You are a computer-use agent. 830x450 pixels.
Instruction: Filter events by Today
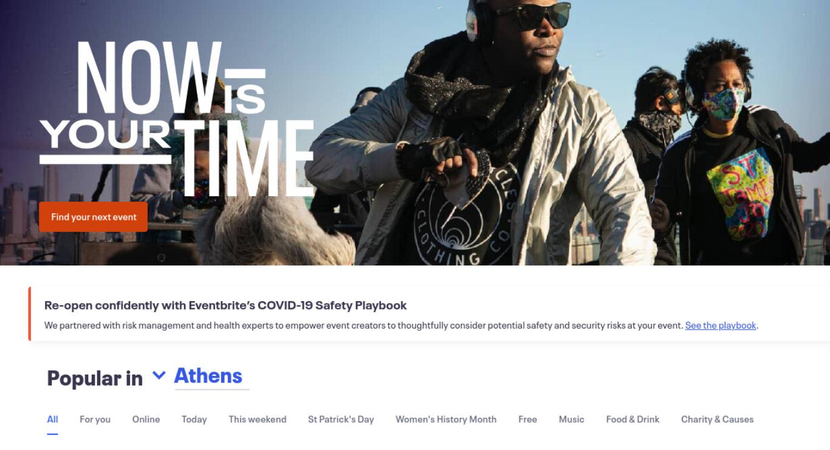pyautogui.click(x=194, y=419)
